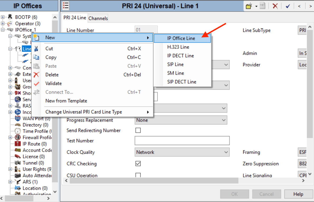Viewport: 314px width, 202px height.
Task: Uncheck the CRC Checking checkbox
Action: [138, 163]
